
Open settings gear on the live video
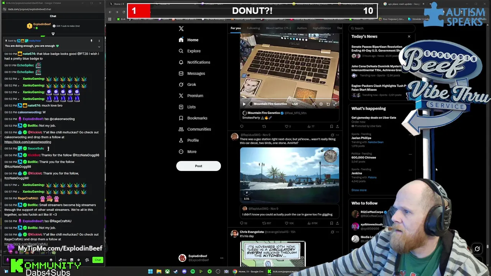[x=321, y=104]
